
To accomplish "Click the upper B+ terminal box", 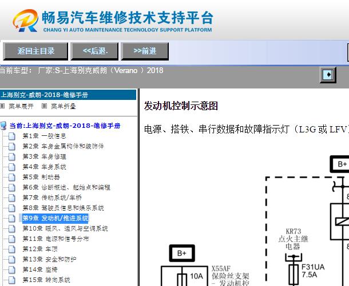I will (340, 164).
